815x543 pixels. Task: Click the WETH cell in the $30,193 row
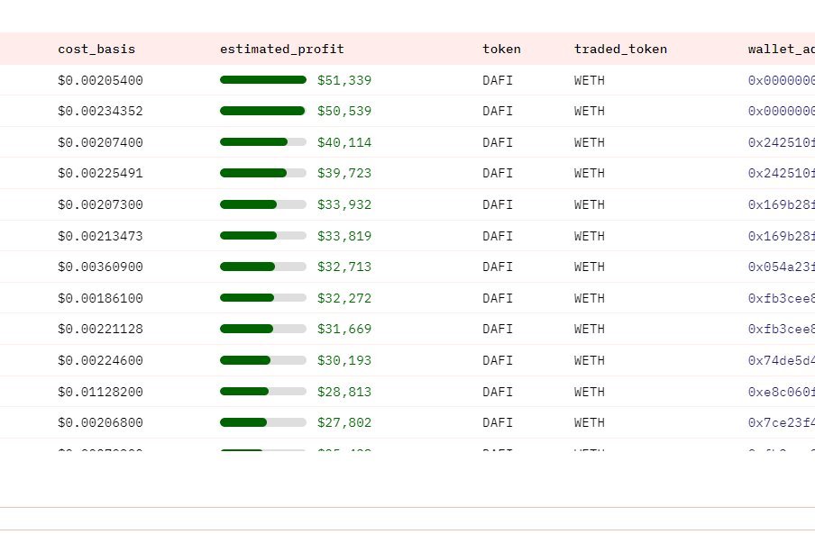tap(590, 361)
